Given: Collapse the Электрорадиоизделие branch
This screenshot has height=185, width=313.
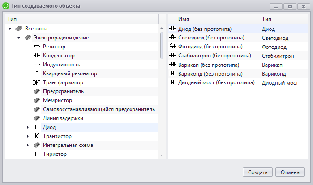Looking at the screenshot, I should 19,38.
